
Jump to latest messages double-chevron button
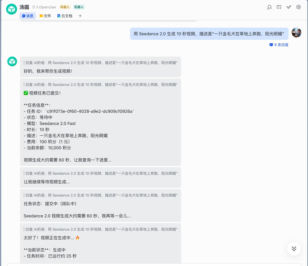tap(294, 249)
